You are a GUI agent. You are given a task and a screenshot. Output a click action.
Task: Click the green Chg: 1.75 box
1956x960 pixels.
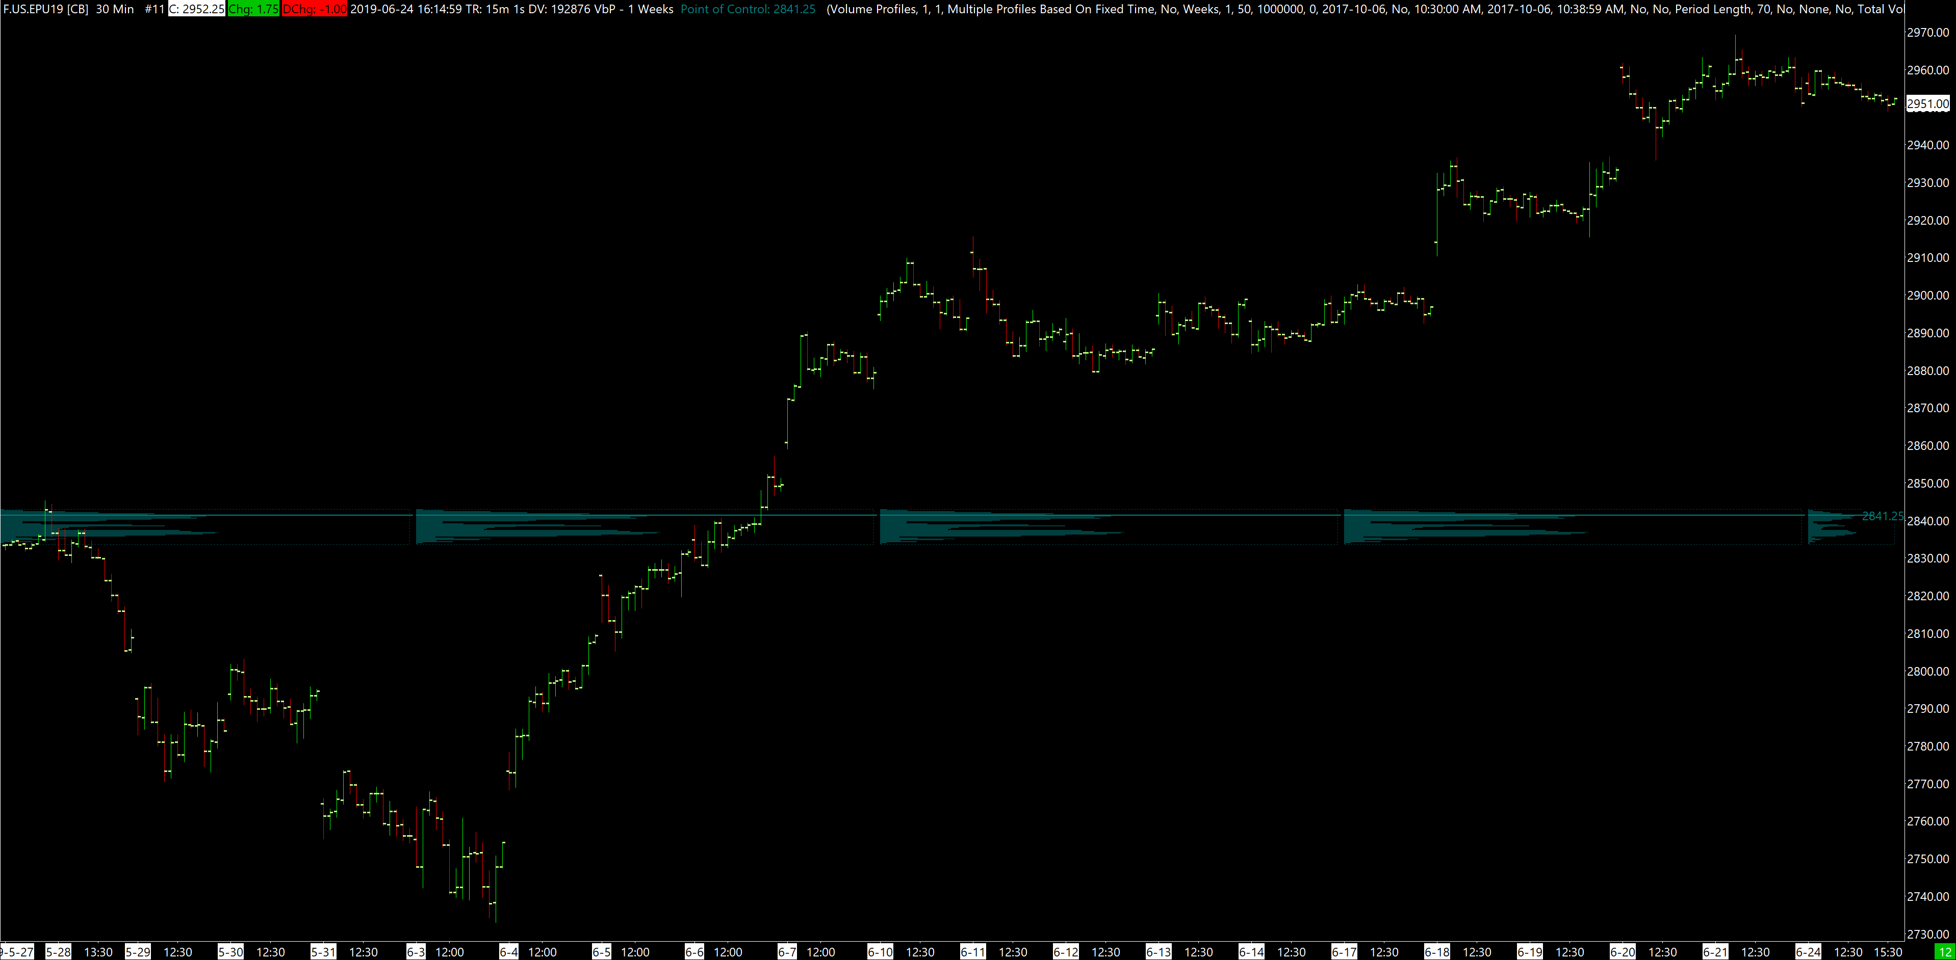[253, 9]
